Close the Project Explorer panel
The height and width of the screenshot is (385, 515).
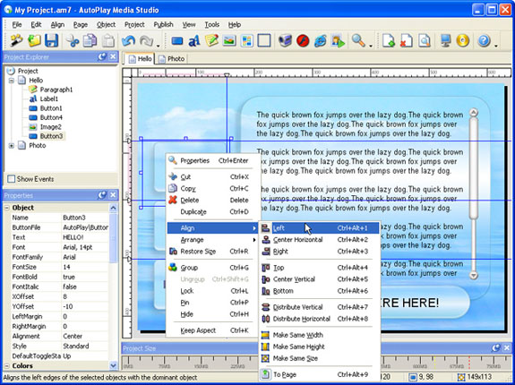point(113,56)
